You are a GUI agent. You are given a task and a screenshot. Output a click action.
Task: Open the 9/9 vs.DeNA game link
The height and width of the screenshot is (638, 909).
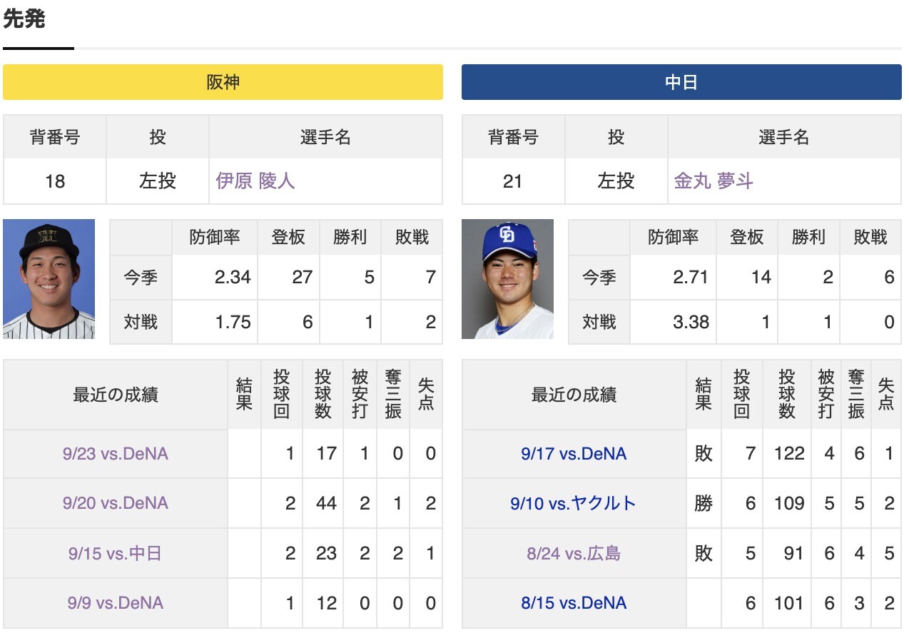(115, 603)
